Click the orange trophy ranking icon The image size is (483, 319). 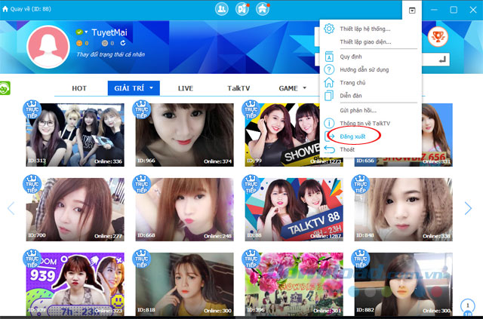pyautogui.click(x=438, y=37)
